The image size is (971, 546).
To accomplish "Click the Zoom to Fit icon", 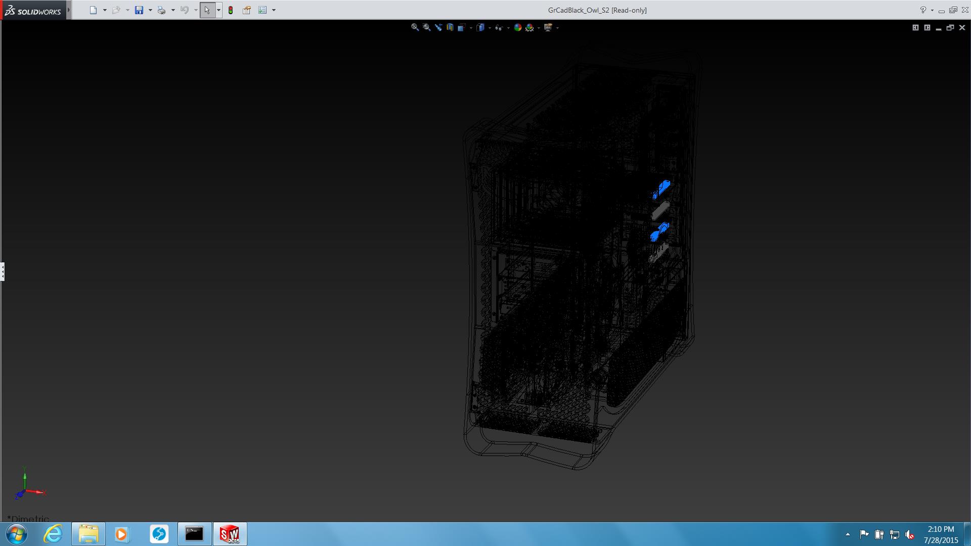I will (415, 27).
